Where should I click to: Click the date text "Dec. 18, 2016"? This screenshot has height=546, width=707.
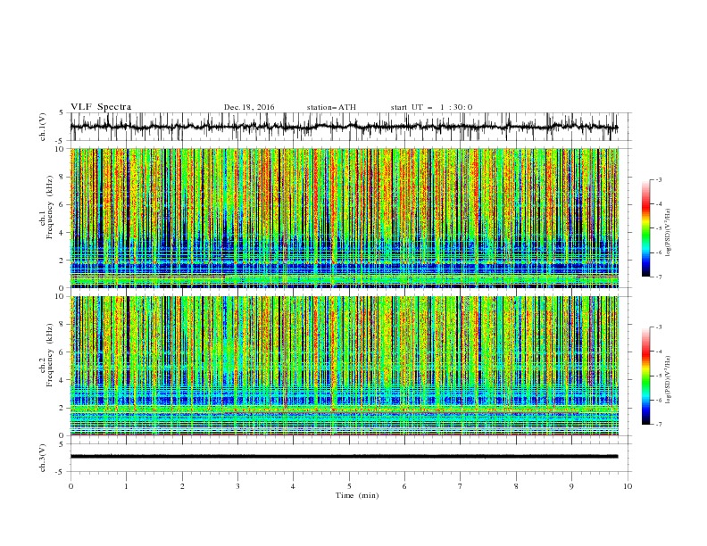(x=249, y=107)
